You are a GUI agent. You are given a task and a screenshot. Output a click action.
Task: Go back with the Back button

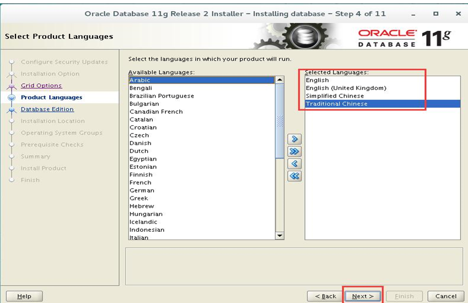(x=325, y=296)
